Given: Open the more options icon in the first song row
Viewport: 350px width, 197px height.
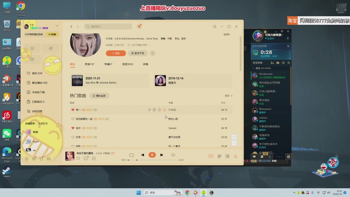Looking at the screenshot, I should pos(164,110).
